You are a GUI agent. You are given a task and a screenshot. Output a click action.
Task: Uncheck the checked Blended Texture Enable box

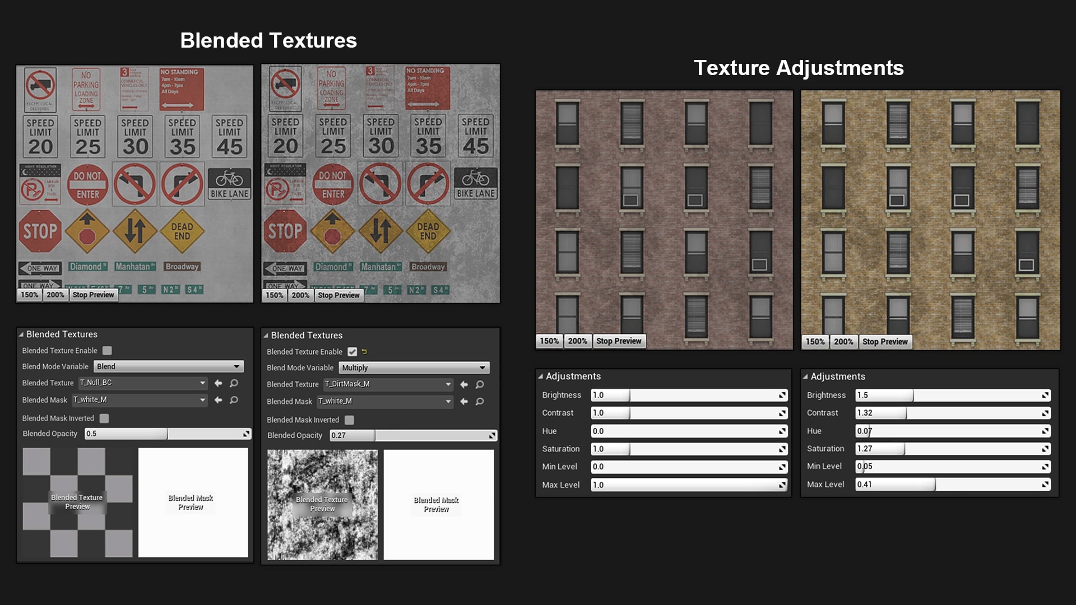[x=352, y=352]
